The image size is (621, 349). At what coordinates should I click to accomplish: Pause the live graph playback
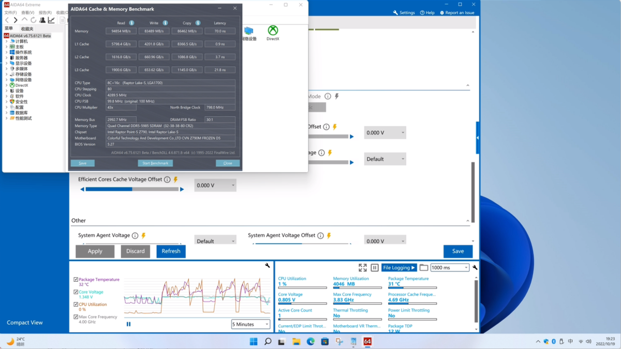click(128, 324)
